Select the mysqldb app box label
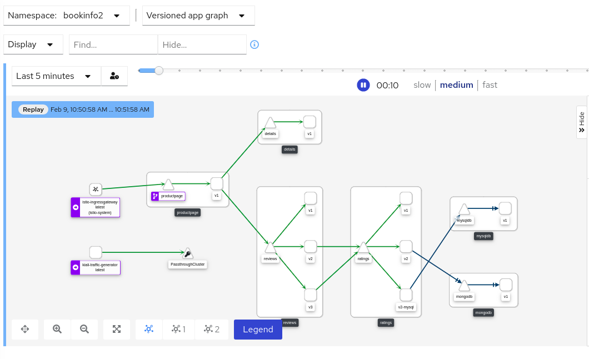 (x=483, y=236)
